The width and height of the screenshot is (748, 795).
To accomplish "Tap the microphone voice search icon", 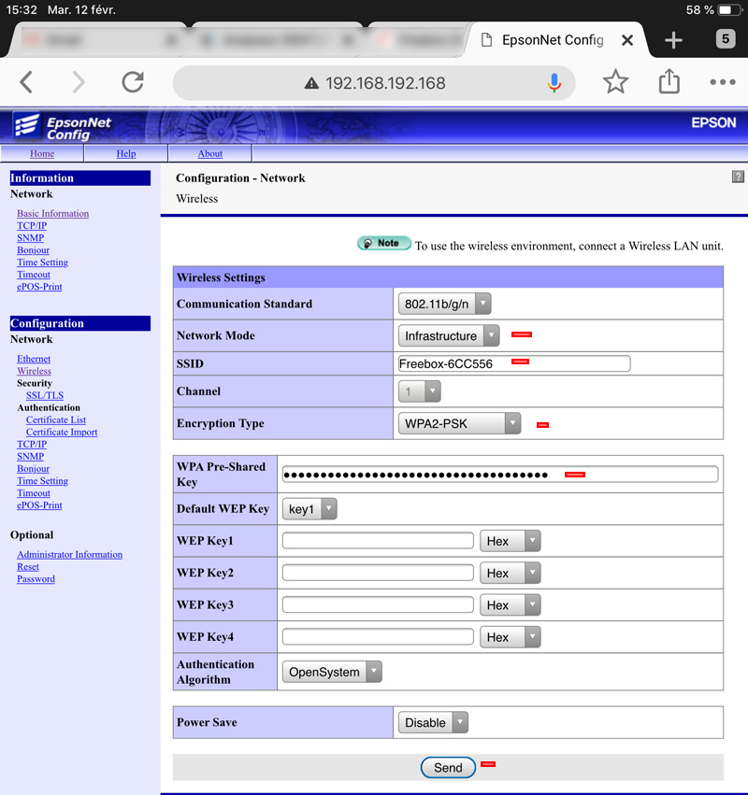I will (554, 82).
